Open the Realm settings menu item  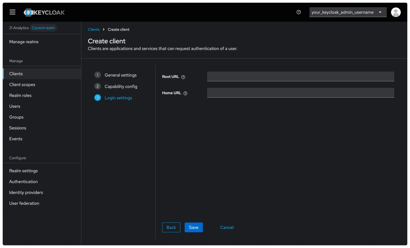(x=23, y=170)
